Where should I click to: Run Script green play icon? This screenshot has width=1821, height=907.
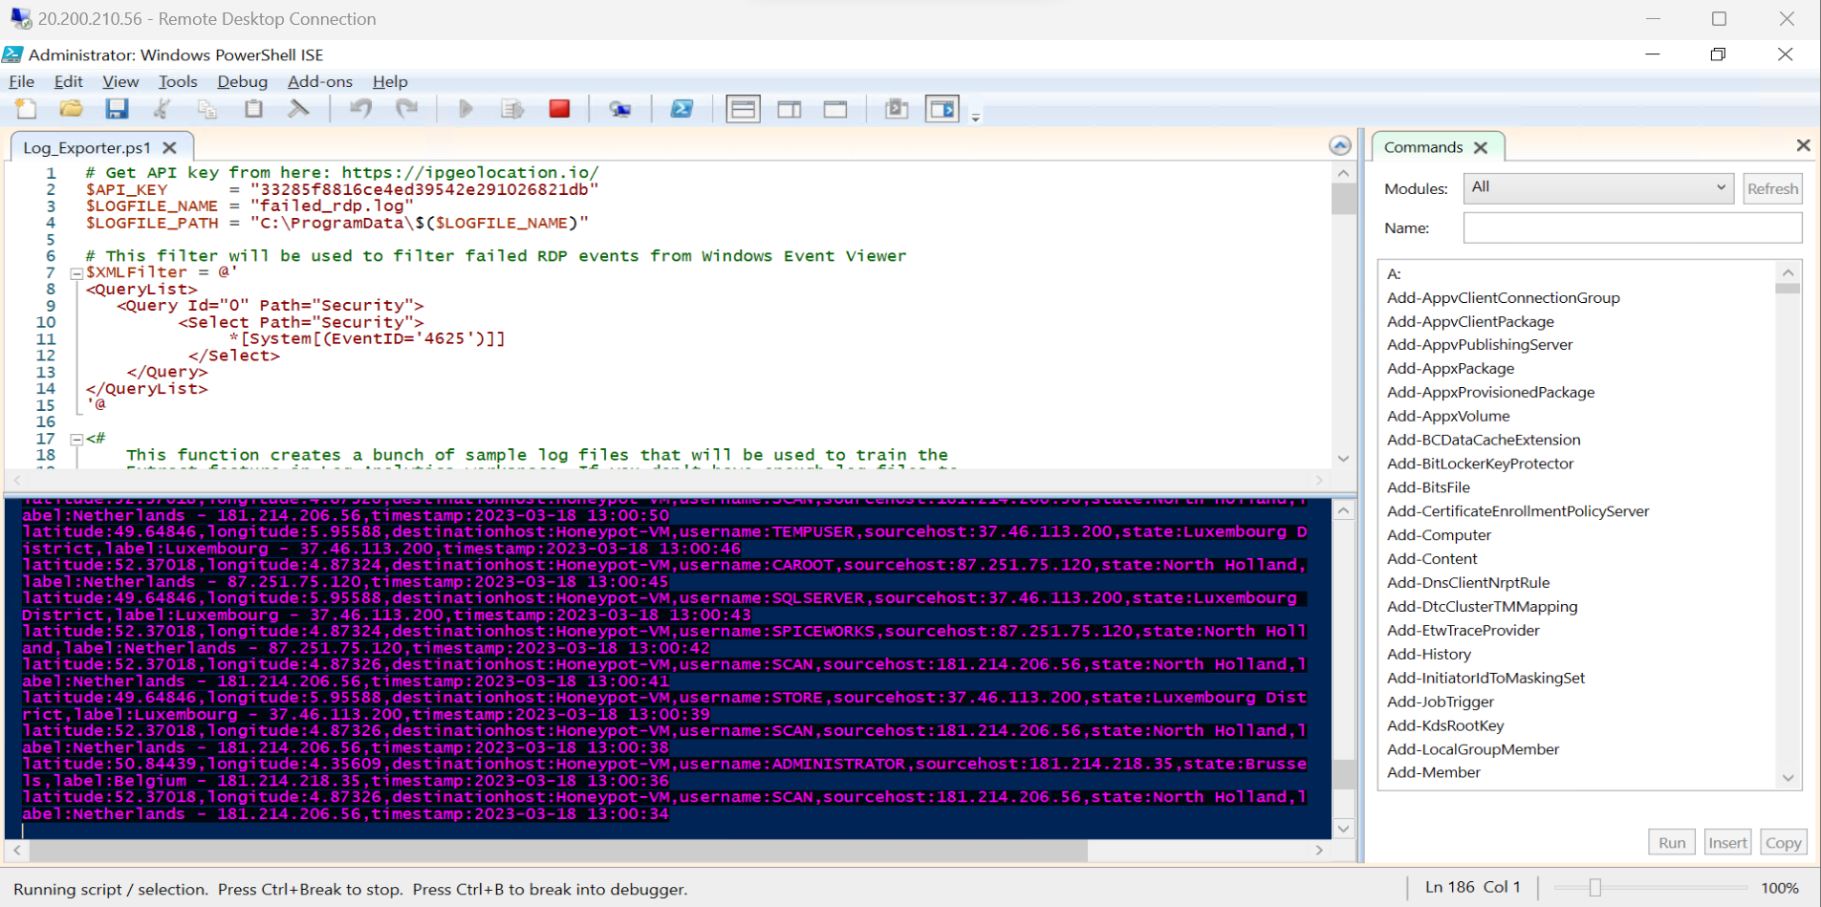[x=466, y=109]
